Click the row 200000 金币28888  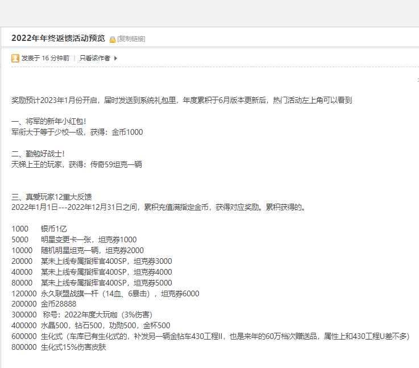tap(44, 304)
